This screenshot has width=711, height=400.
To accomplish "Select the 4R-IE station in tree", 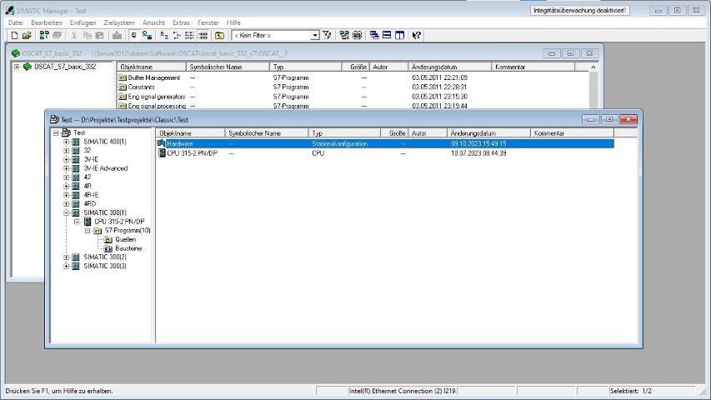I will (91, 195).
